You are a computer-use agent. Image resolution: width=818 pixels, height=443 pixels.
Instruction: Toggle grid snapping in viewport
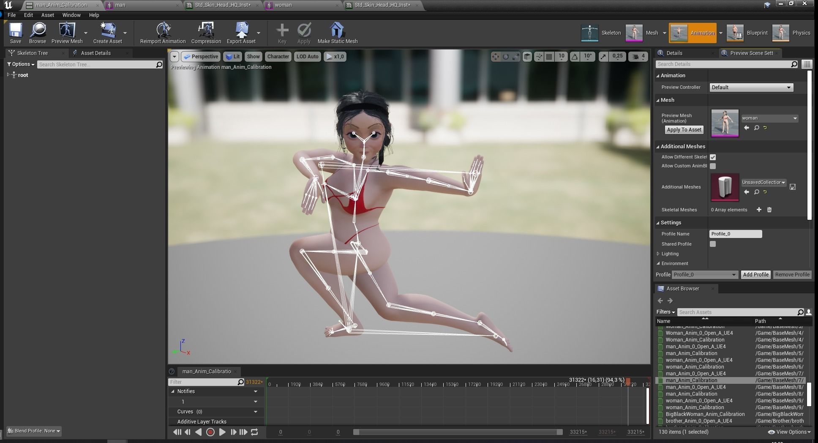coord(549,57)
